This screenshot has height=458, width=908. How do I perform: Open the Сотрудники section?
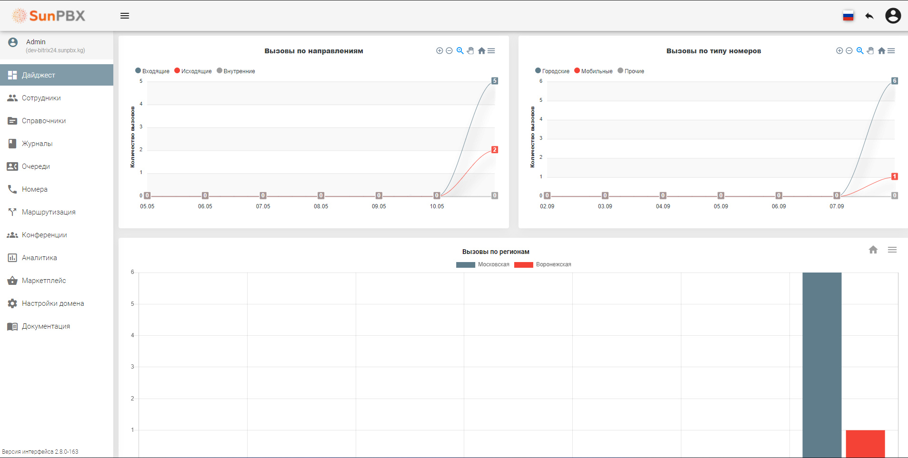[41, 98]
